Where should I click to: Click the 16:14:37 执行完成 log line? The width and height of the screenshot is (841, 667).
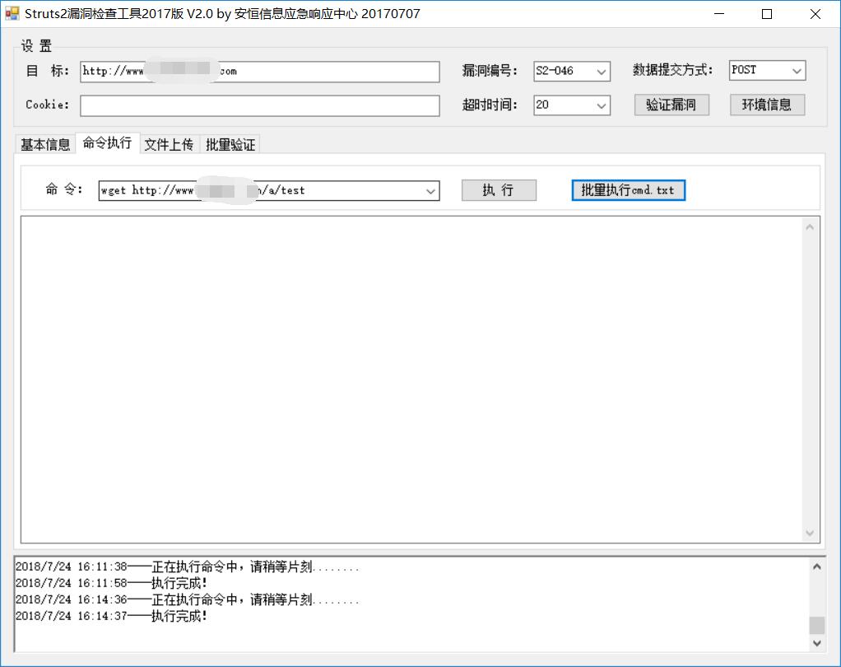111,615
